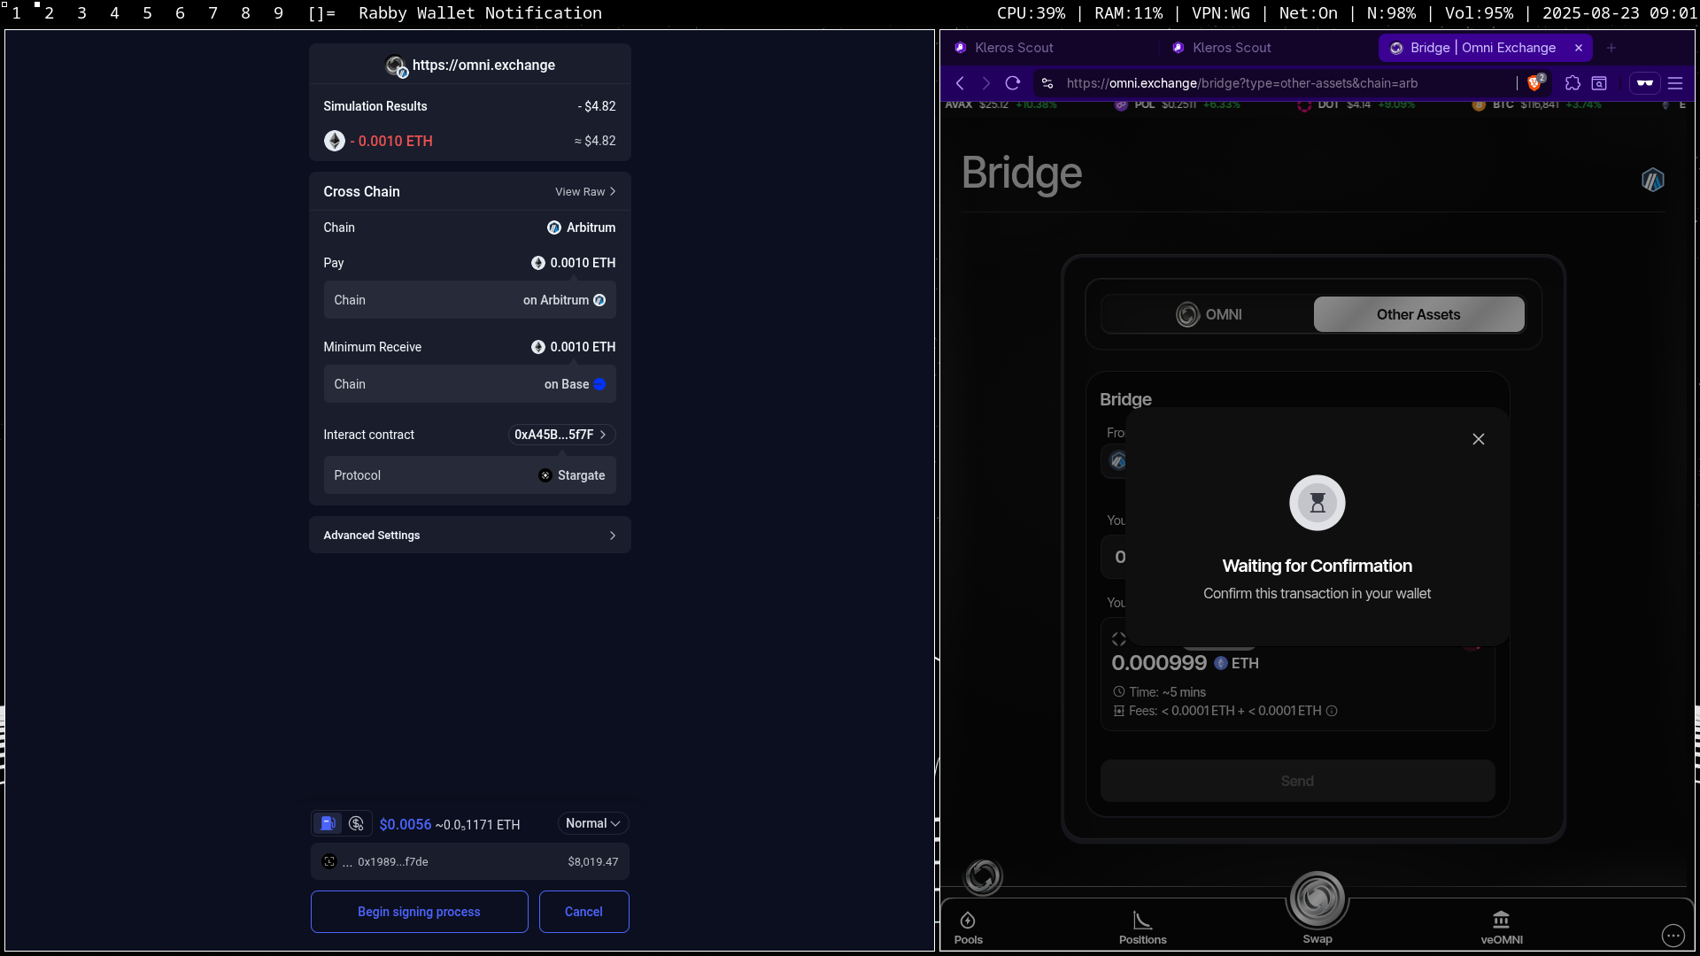Select the gas pump fee mode
The image size is (1700, 956).
(x=328, y=823)
